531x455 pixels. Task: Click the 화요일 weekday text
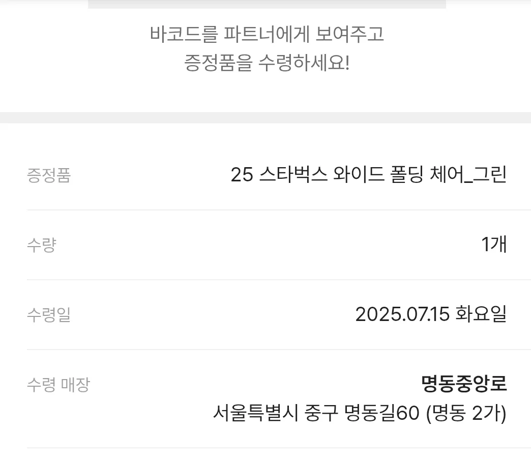[x=481, y=314]
